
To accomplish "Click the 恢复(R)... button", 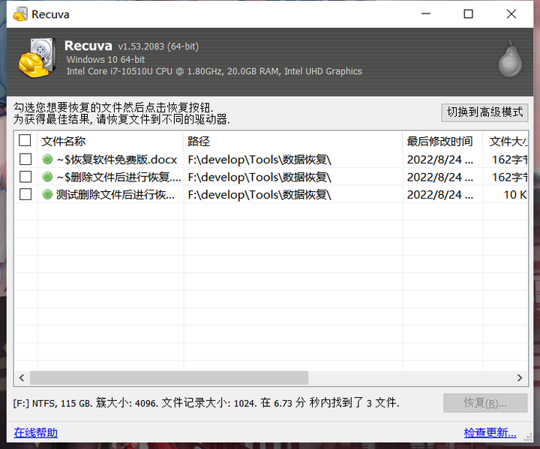I will 485,403.
